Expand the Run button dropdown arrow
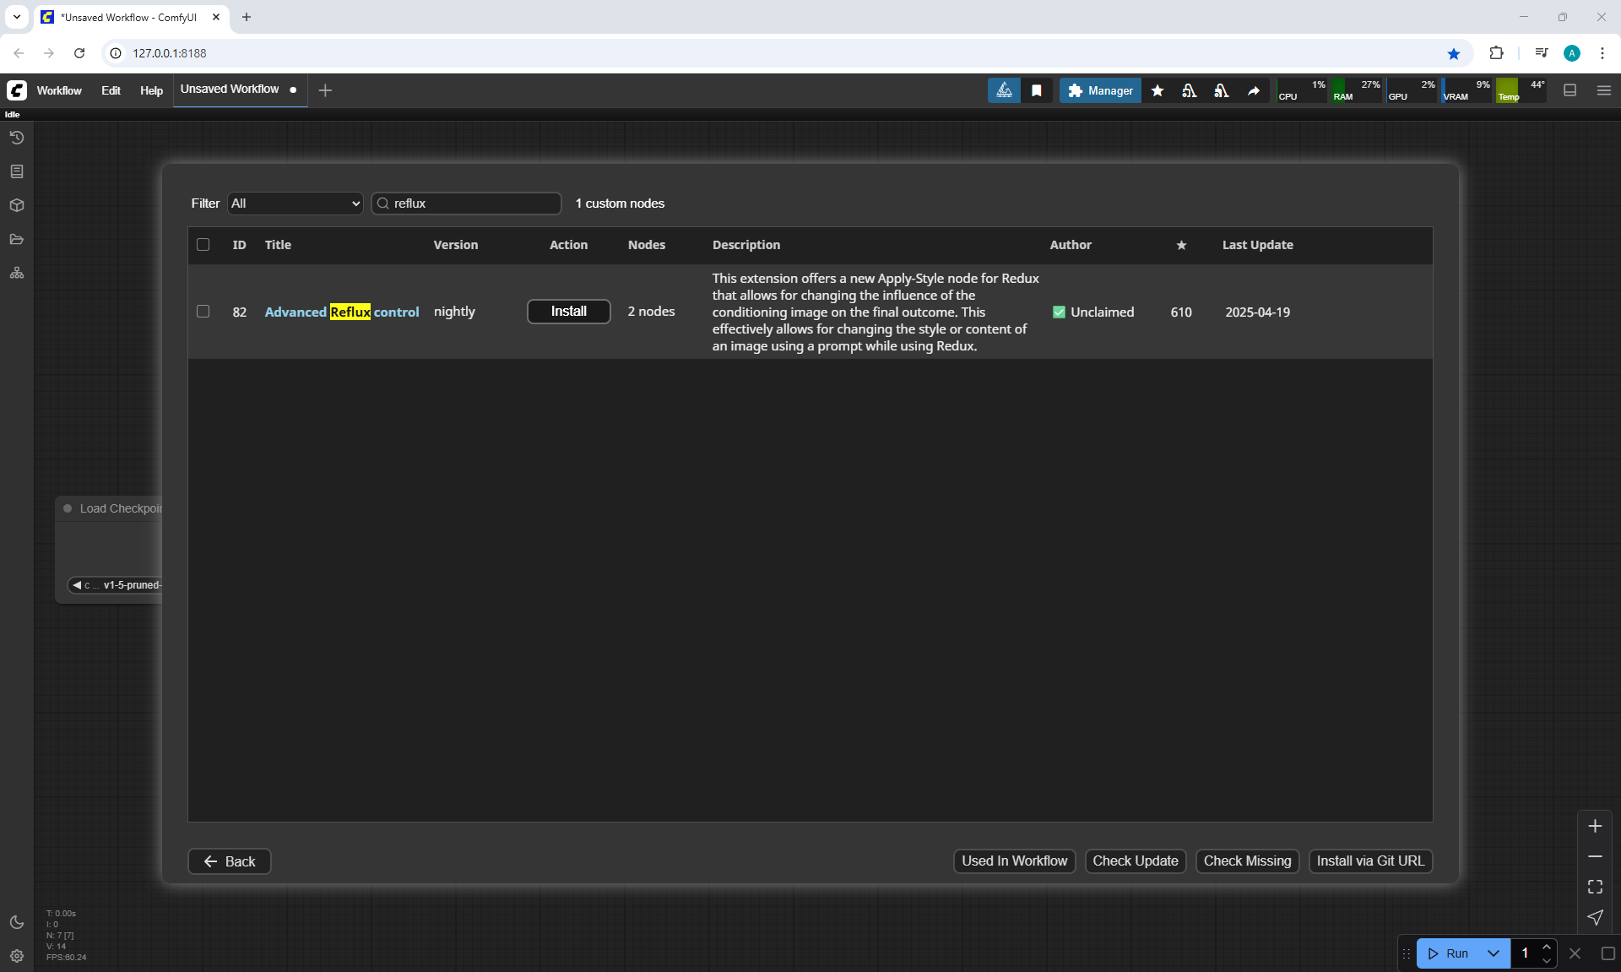The height and width of the screenshot is (972, 1621). 1493,953
